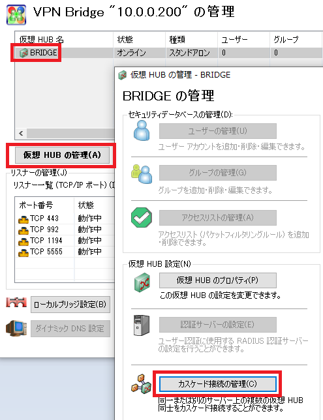This screenshot has width=323, height=420.
Task: Select the TCP 5555 listener row
Action: coord(65,252)
